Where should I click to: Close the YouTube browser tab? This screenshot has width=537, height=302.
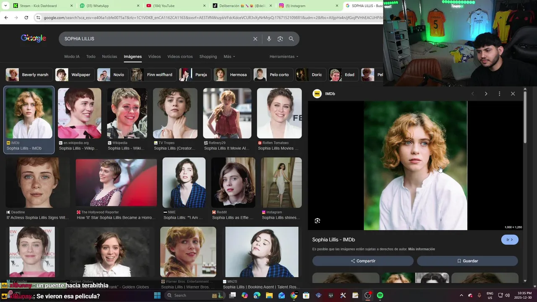(204, 6)
